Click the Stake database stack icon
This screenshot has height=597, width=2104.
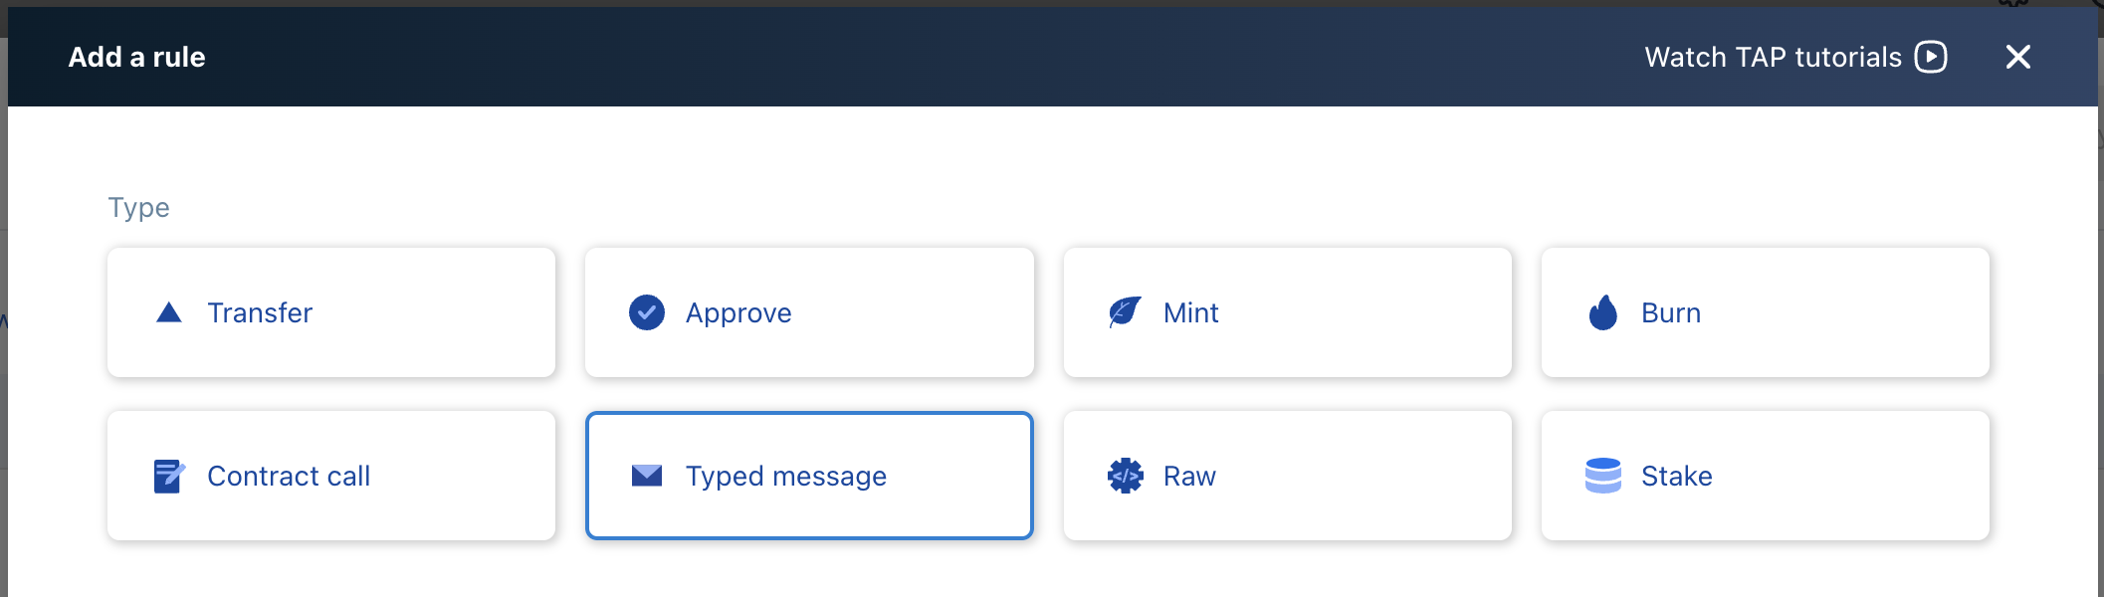coord(1603,476)
